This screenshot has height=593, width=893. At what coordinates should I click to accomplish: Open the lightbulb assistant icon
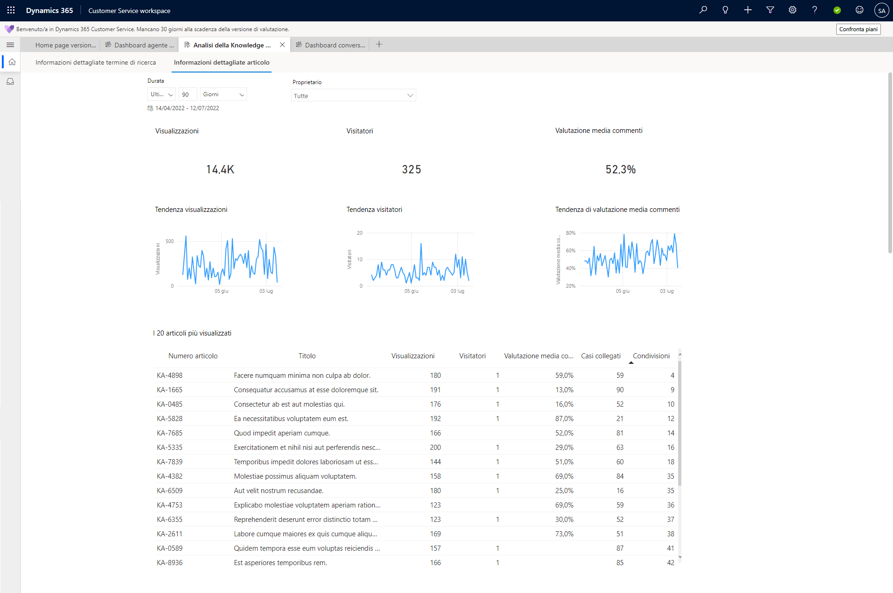click(x=725, y=10)
